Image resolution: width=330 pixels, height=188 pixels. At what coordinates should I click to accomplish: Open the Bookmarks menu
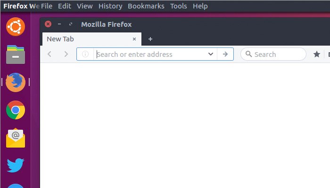pyautogui.click(x=146, y=6)
